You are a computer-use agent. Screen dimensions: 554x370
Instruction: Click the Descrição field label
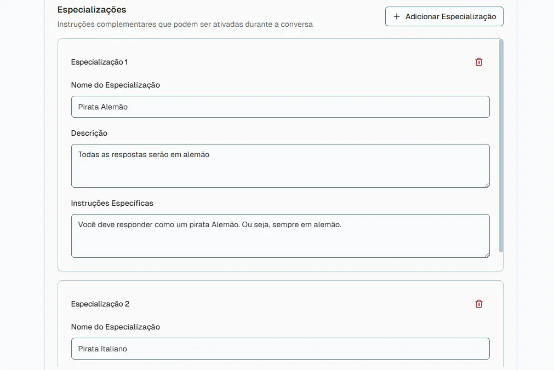coord(89,133)
